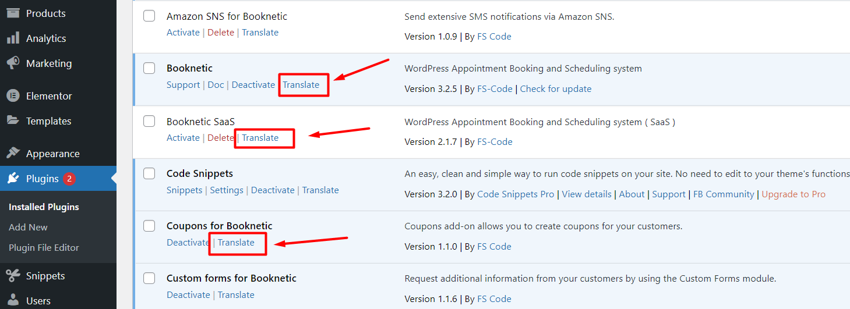Click the Analytics bar chart icon
Viewport: 850px width, 309px height.
coord(13,38)
